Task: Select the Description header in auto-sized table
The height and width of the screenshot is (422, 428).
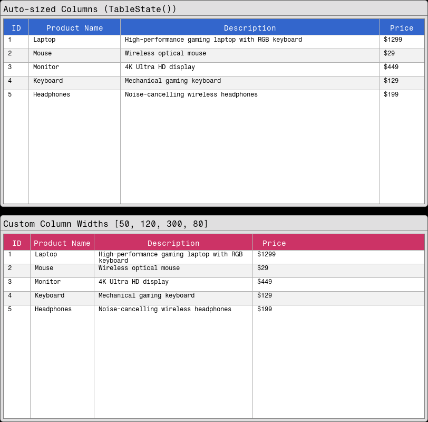Action: tap(250, 27)
